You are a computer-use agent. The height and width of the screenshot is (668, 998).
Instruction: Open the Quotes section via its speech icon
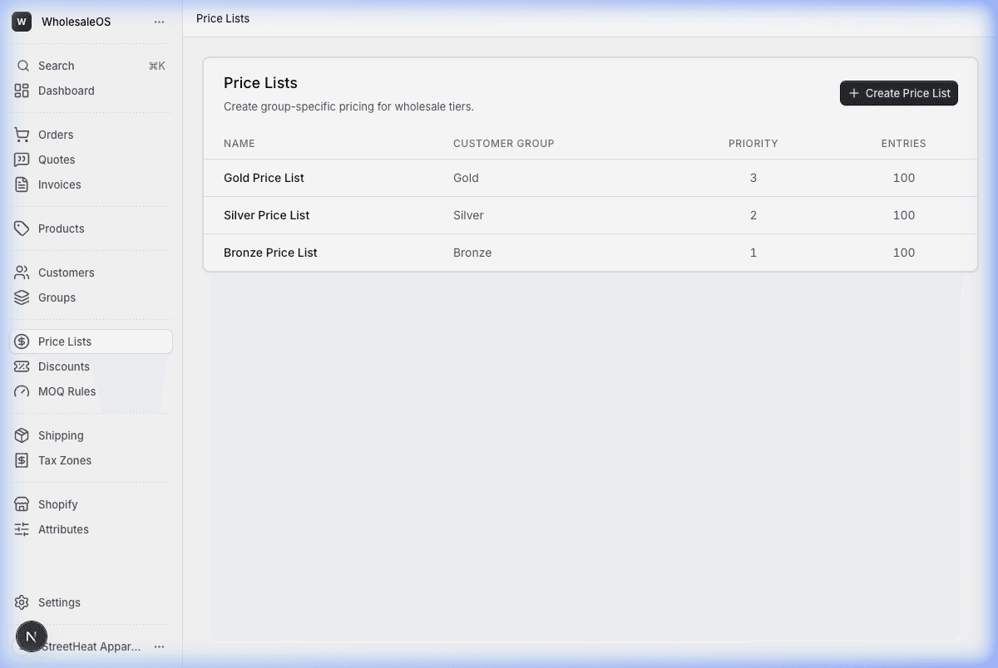21,160
